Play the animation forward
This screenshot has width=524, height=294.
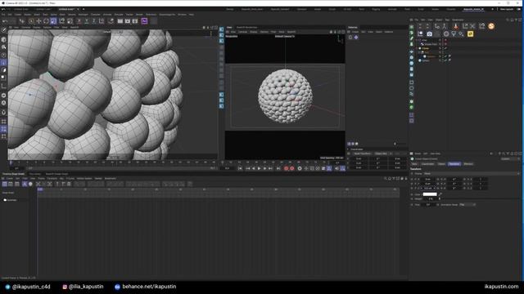tap(259, 169)
